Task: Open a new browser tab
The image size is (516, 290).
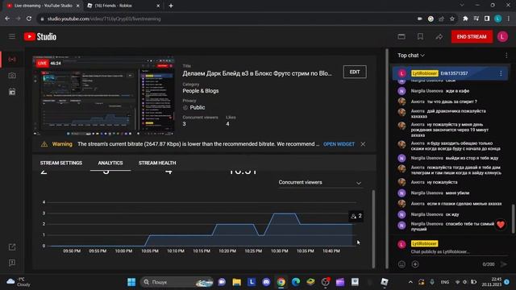Action: click(x=171, y=6)
